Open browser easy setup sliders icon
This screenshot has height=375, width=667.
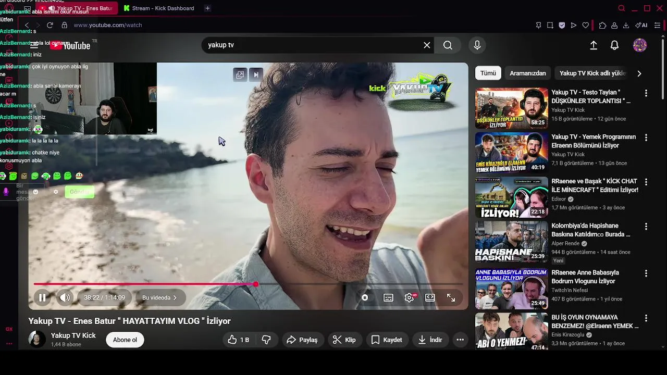click(x=657, y=25)
